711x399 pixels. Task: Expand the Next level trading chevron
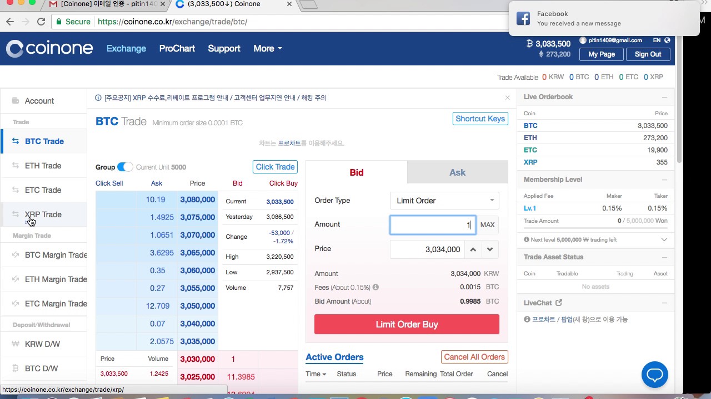point(664,239)
